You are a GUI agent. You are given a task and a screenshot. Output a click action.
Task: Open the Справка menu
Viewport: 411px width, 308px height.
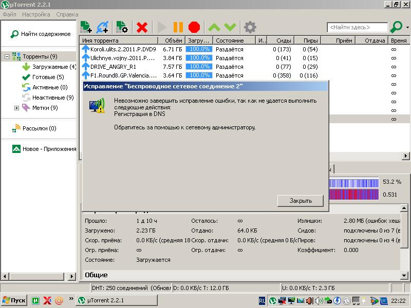coord(67,14)
